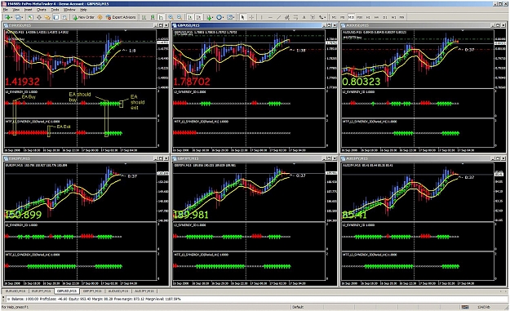
Task: Switch timeframe to M30
Action: coord(359,17)
